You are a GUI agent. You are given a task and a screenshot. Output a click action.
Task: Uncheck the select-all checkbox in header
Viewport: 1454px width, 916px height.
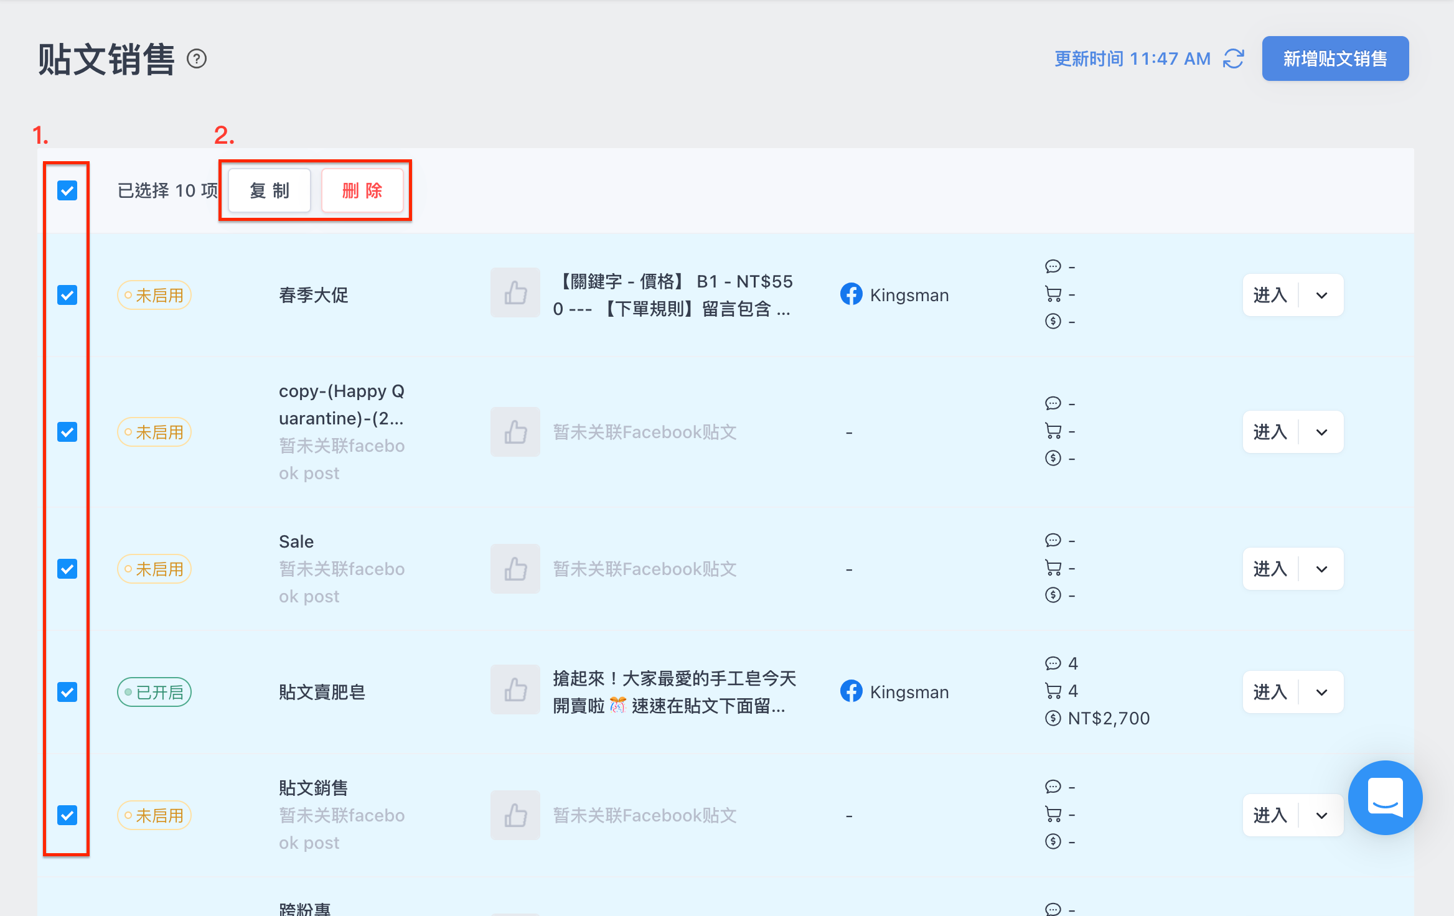point(67,190)
